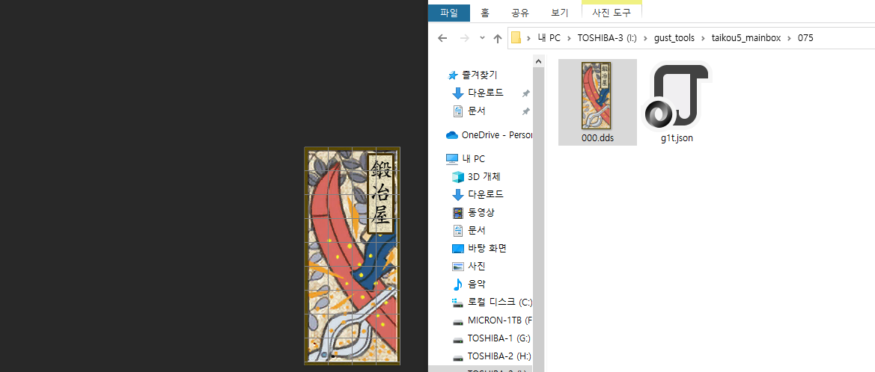Open 3D 개체 folder

point(484,177)
